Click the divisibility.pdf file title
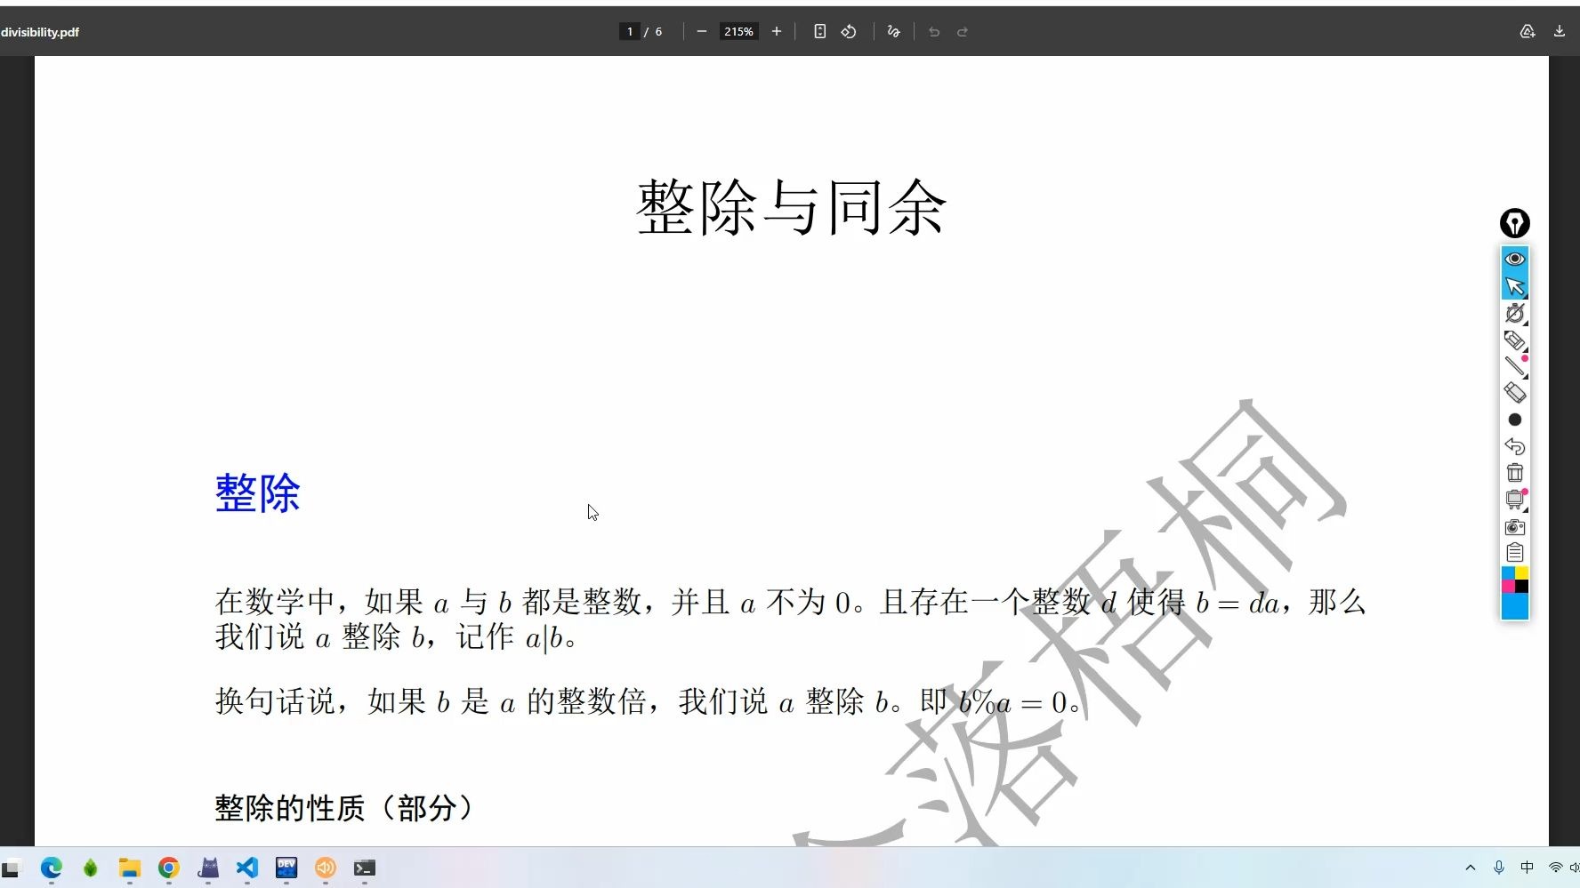 tap(40, 32)
